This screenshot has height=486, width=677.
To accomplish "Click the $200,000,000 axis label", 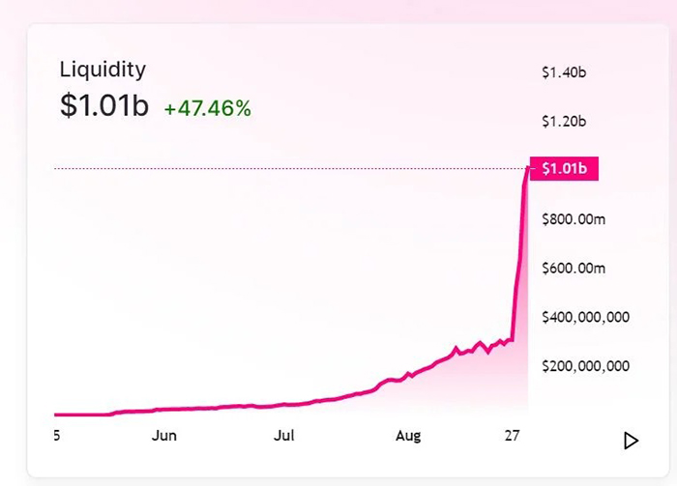I will click(583, 365).
